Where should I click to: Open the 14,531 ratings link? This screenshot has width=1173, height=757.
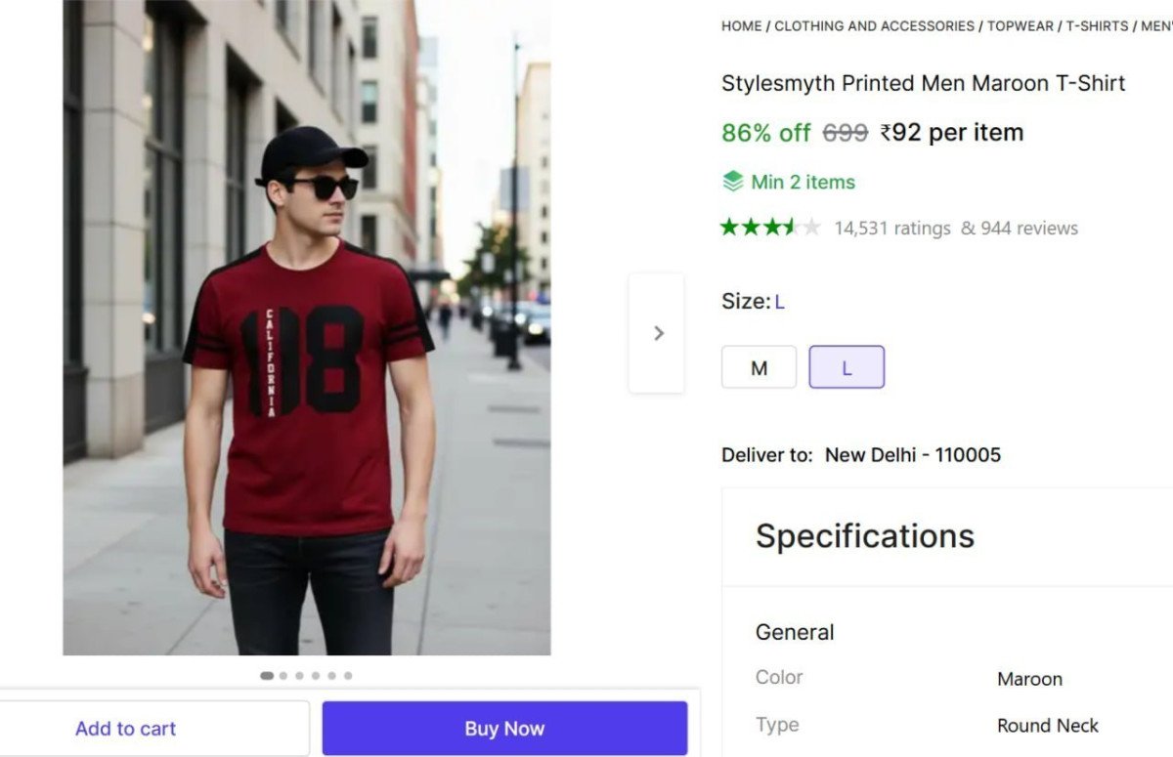coord(891,228)
